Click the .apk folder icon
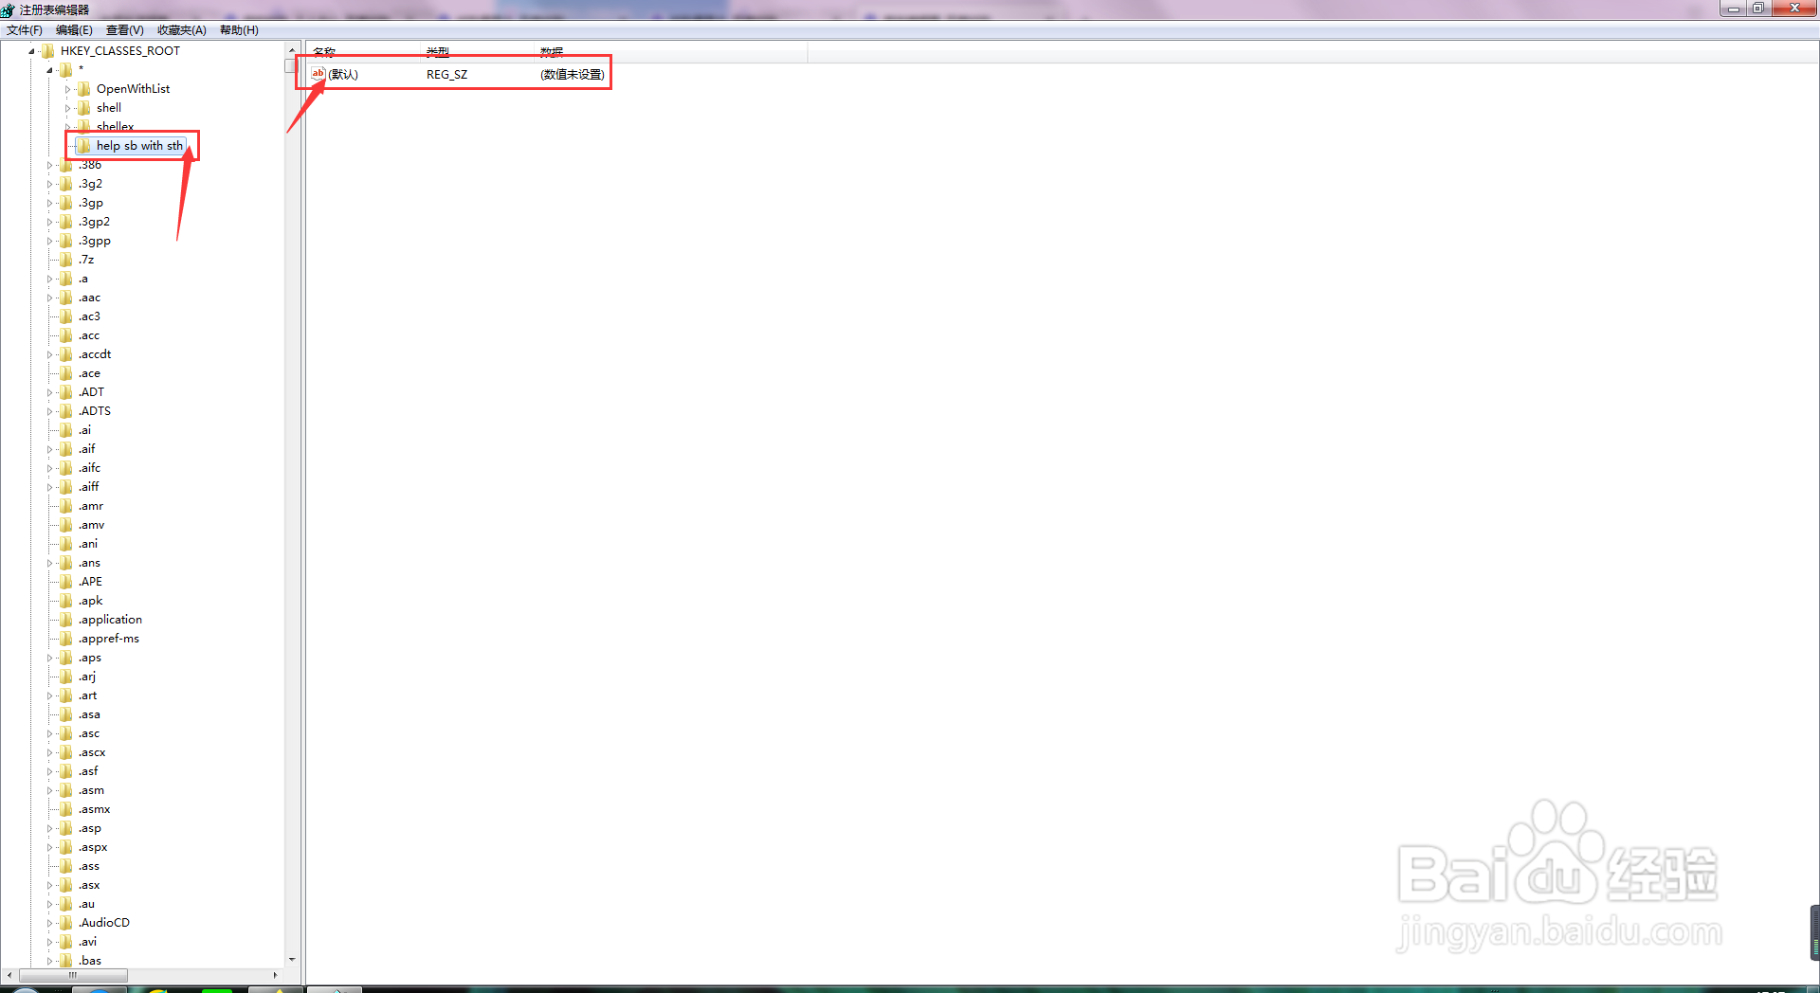Viewport: 1820px width, 993px height. pos(65,601)
